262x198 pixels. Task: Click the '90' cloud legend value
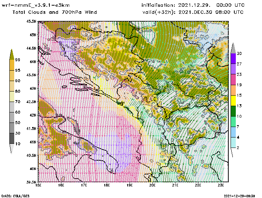click(x=18, y=81)
